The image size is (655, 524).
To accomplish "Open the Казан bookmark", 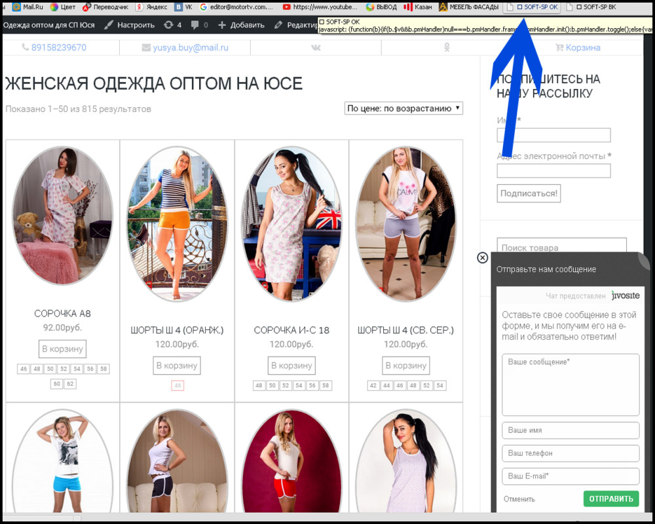I will 418,7.
